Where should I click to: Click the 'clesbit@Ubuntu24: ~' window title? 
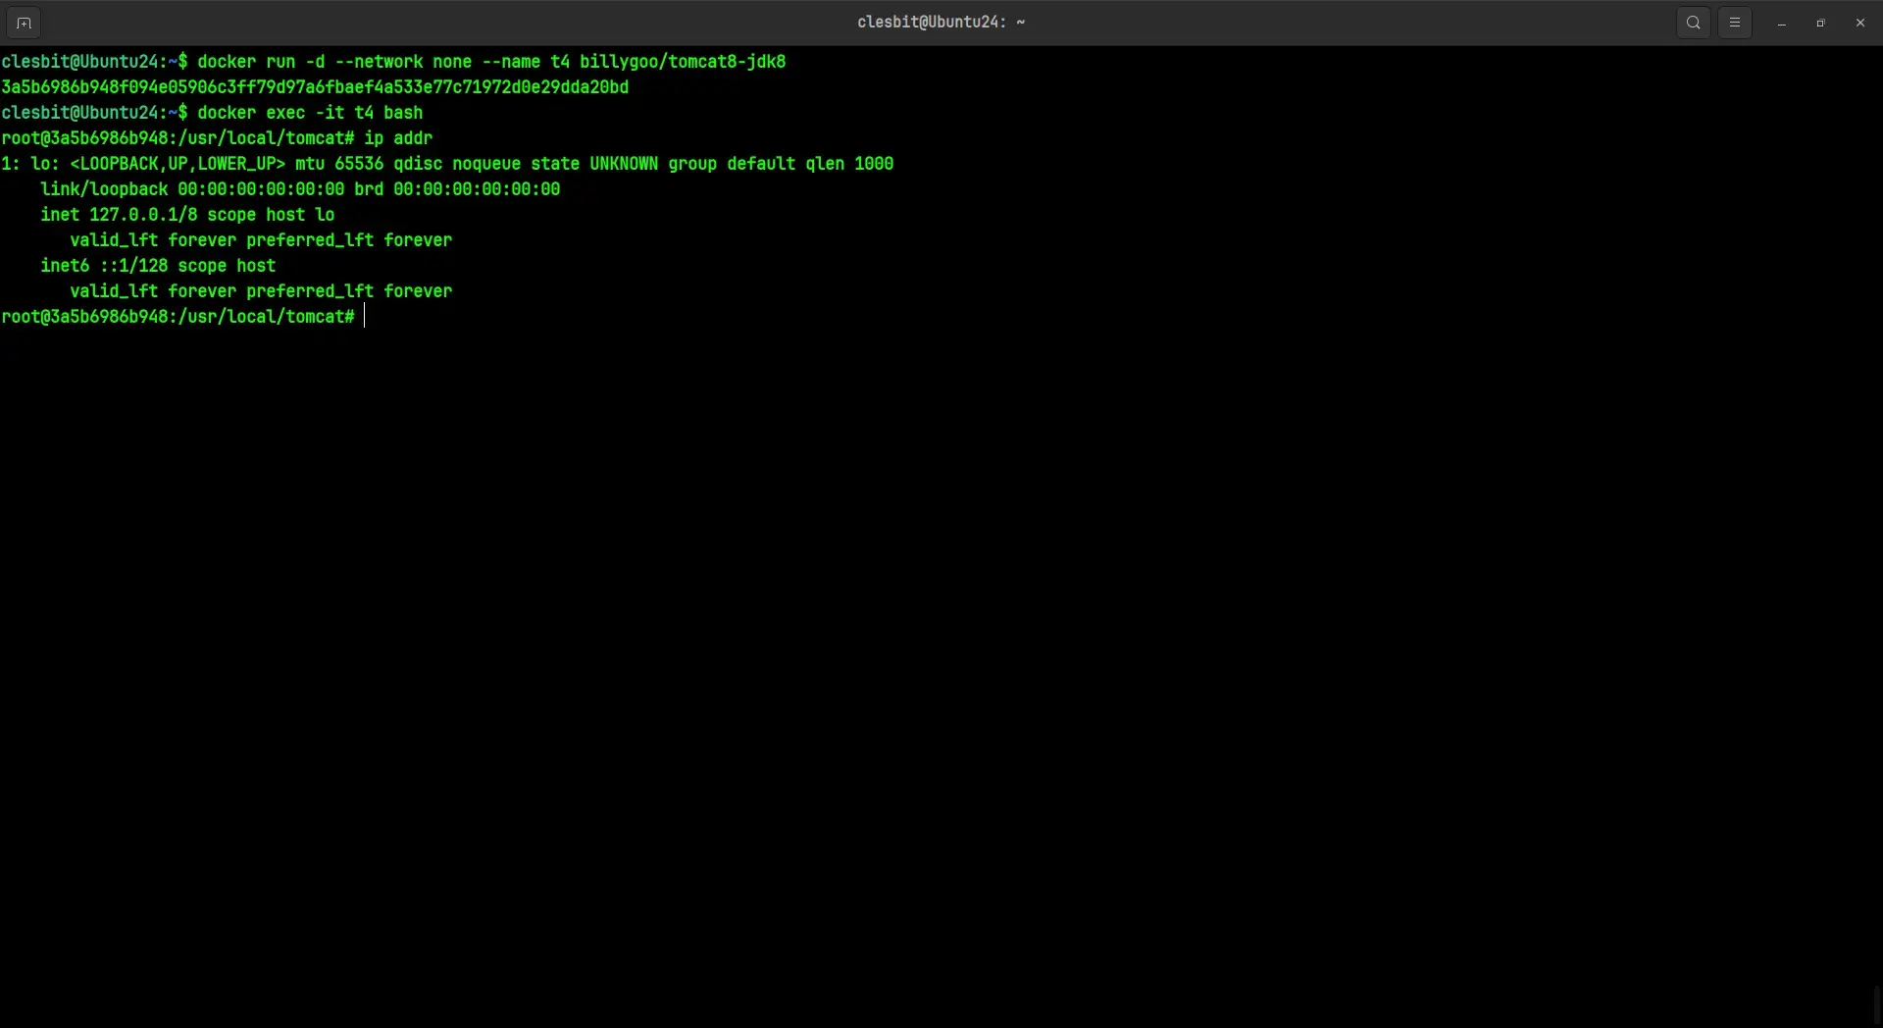[x=941, y=23]
